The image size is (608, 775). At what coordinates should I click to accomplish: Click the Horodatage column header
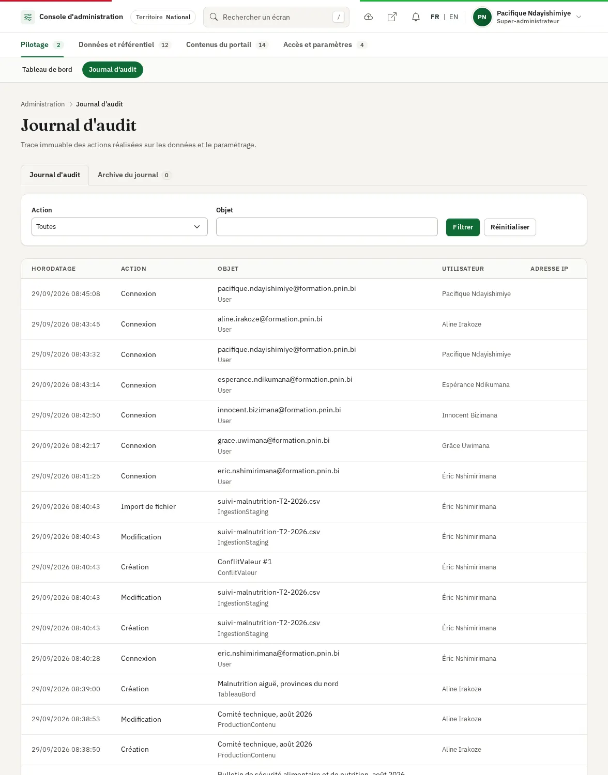click(54, 269)
